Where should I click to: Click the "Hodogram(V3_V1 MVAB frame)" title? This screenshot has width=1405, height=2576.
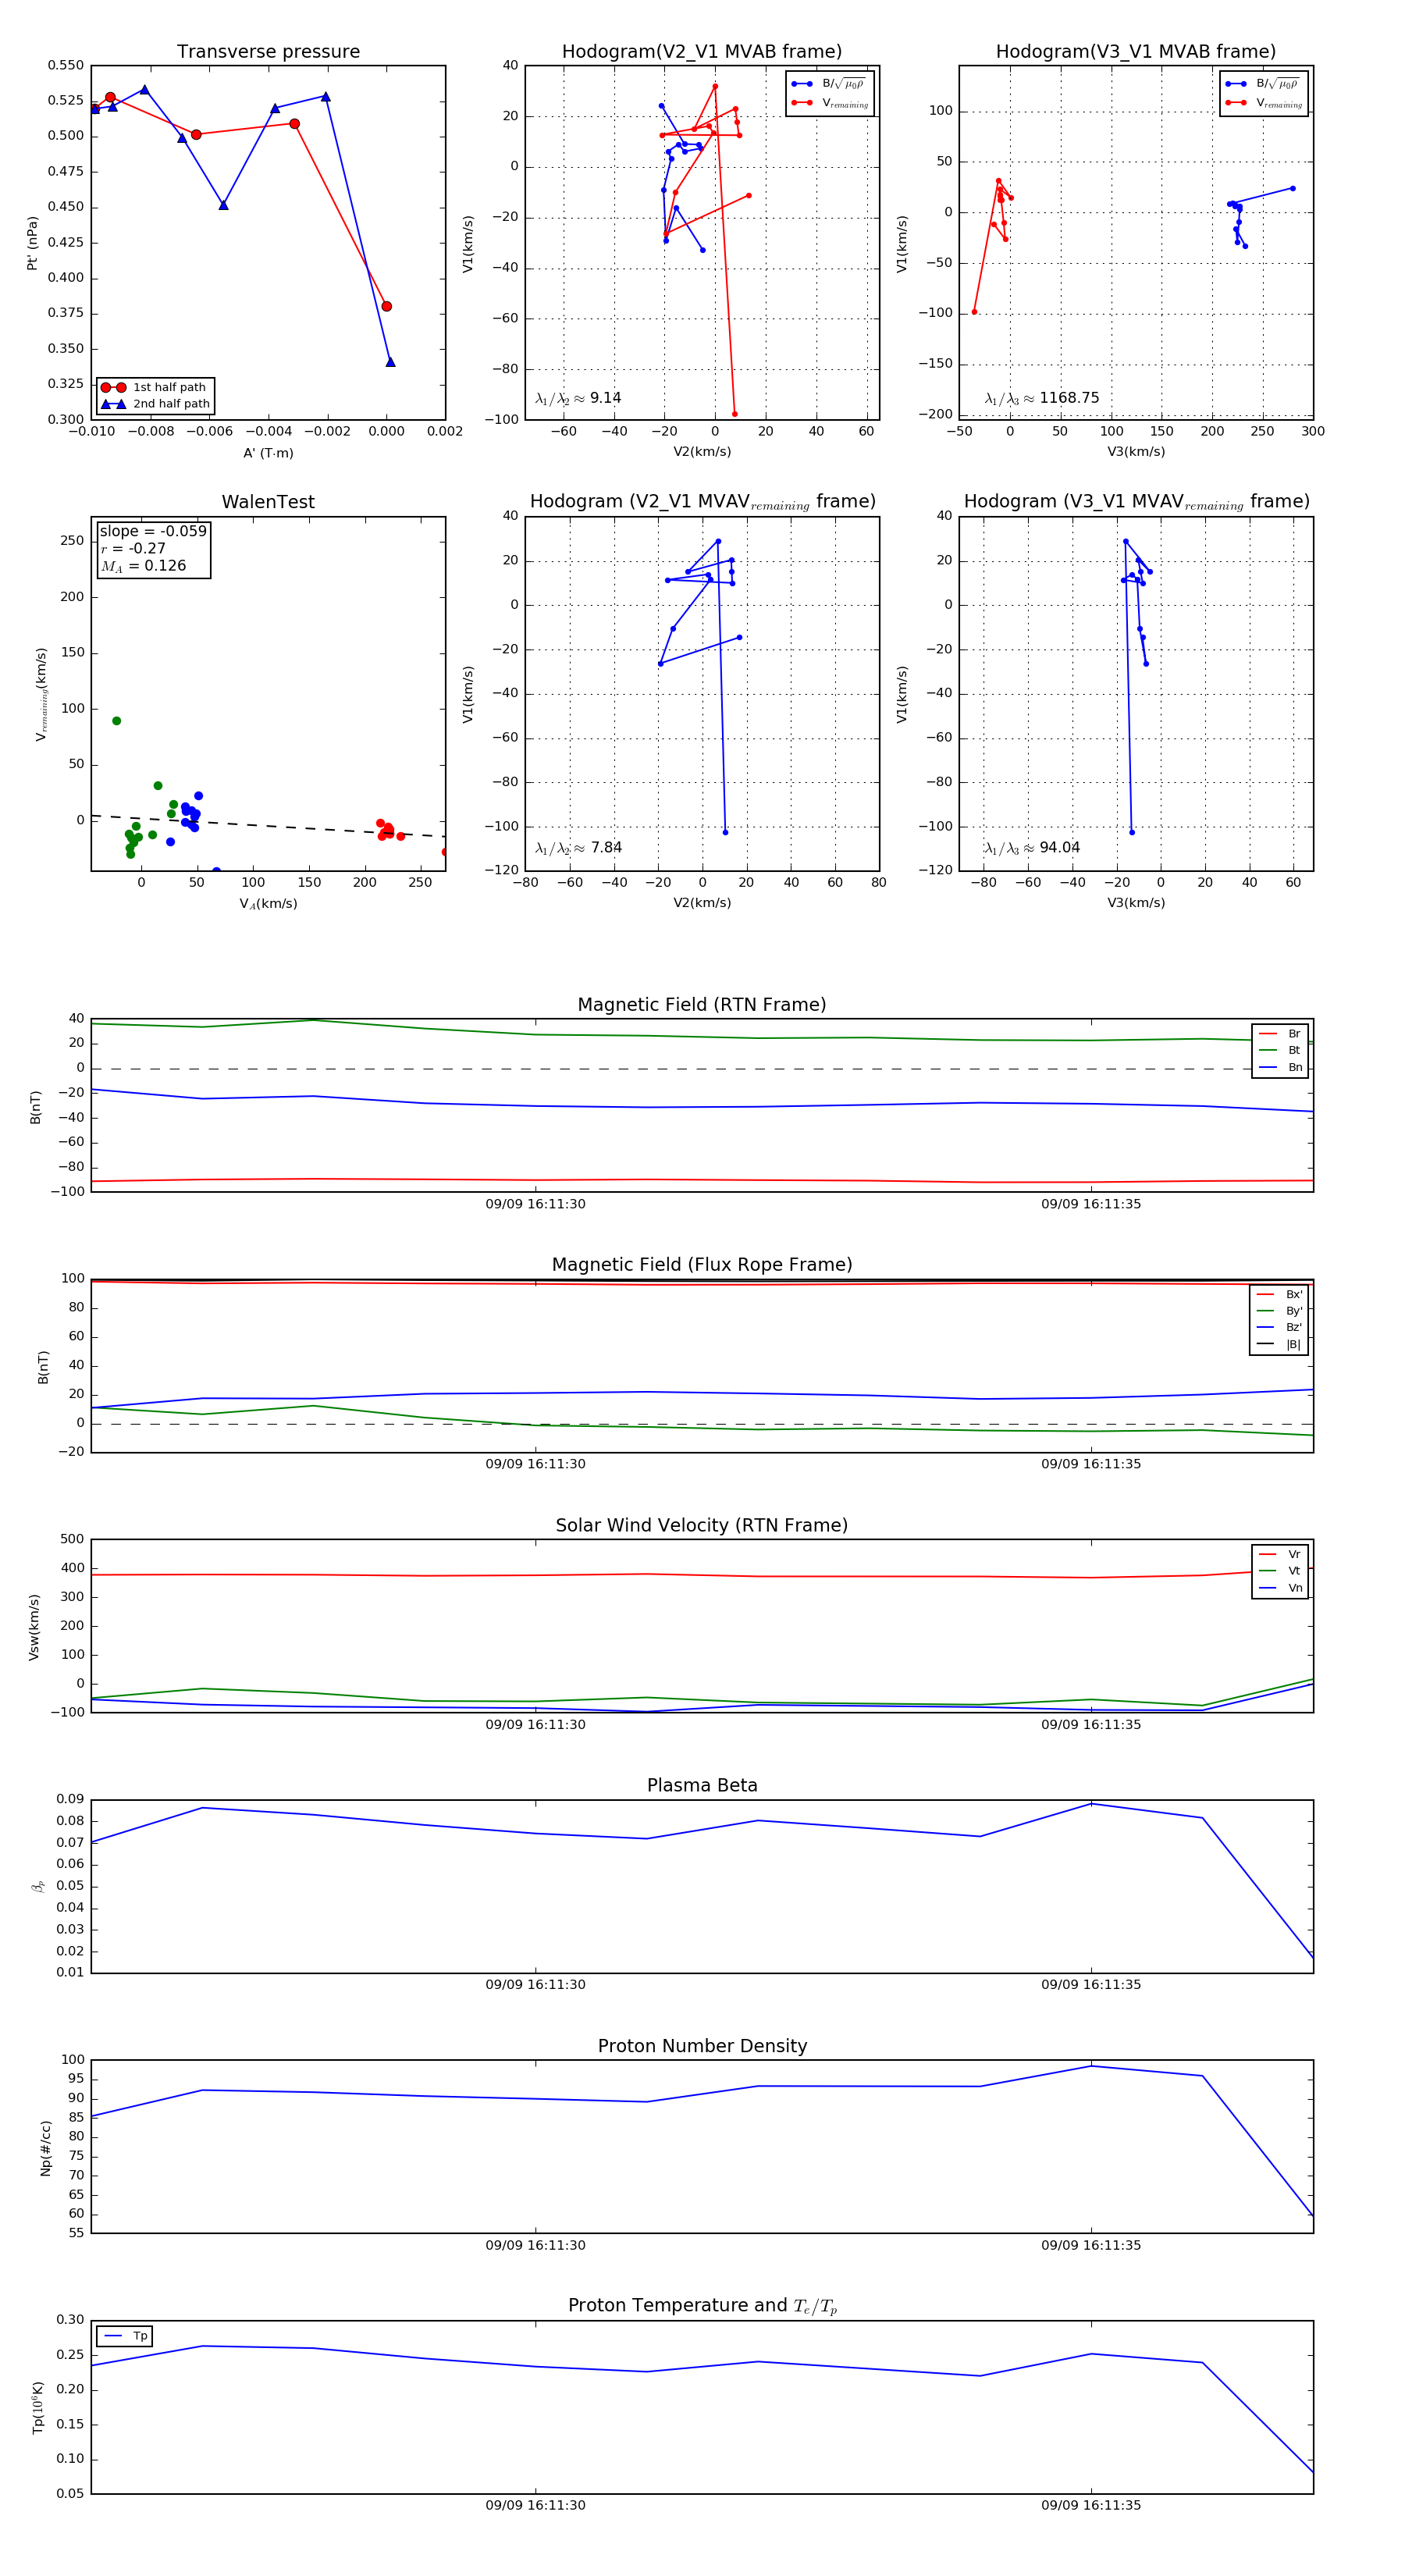(x=1136, y=52)
